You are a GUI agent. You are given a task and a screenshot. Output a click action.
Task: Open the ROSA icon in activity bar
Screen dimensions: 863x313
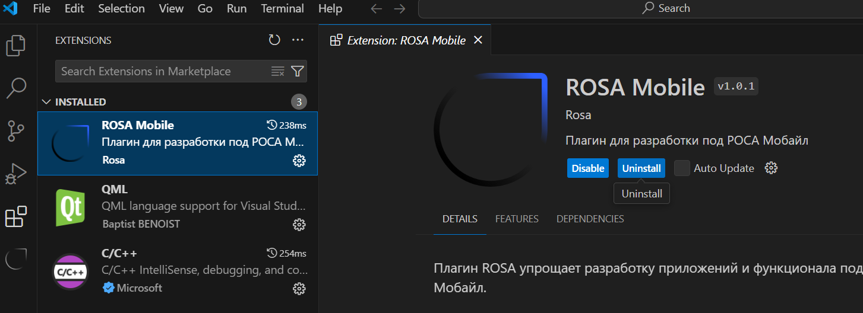coord(16,259)
